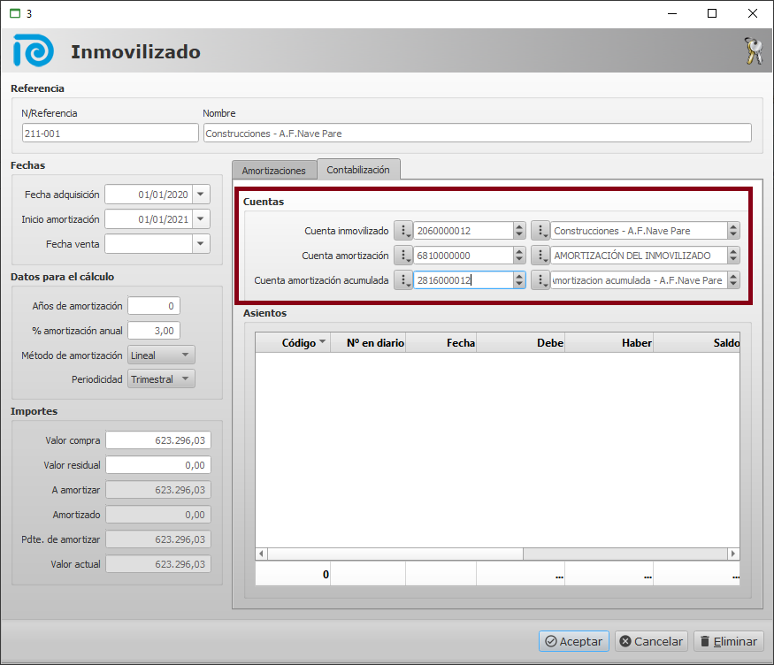Screen dimensions: 774x665
Task: Click the Cancelar button
Action: (650, 642)
